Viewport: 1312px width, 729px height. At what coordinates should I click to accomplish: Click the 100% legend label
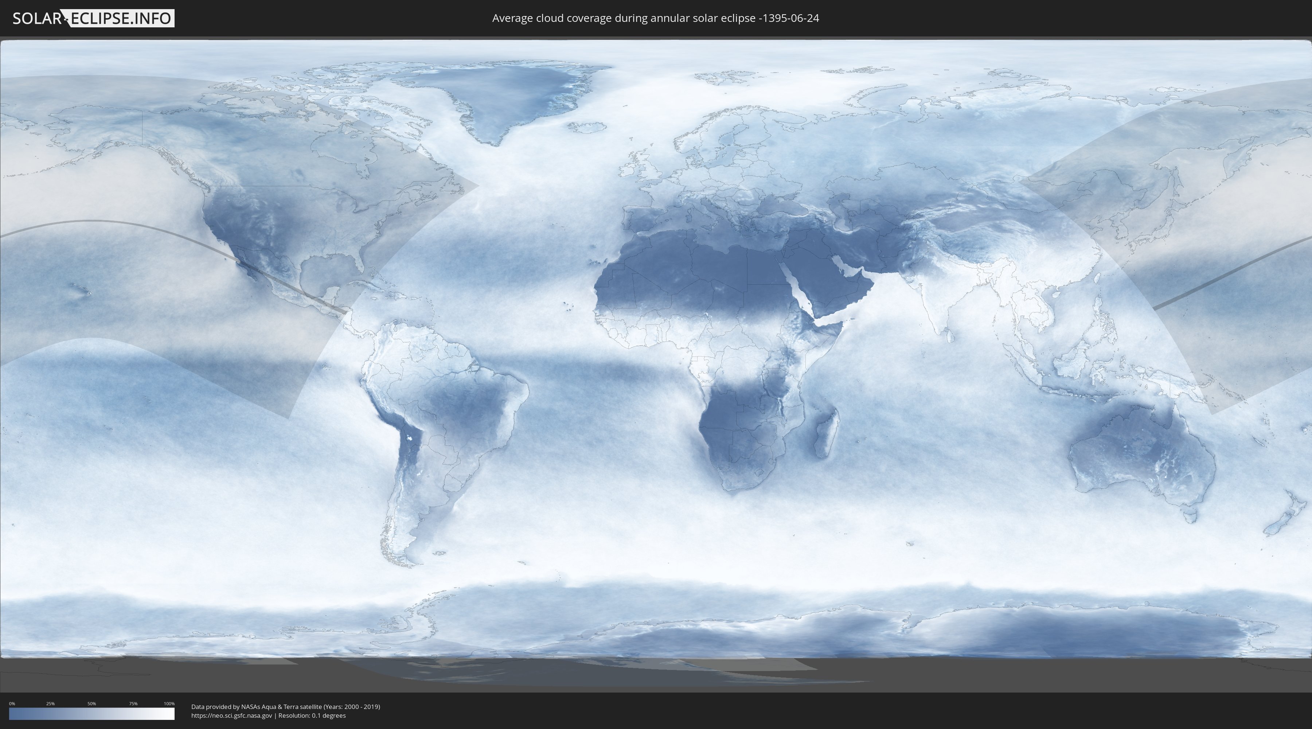pos(169,703)
